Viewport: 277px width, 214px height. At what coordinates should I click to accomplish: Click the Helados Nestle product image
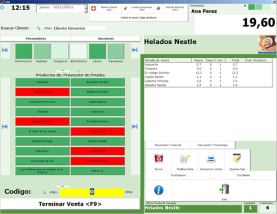point(267,45)
